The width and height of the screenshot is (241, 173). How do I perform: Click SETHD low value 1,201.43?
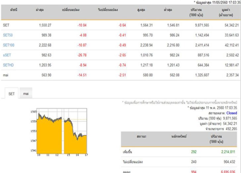point(173,65)
